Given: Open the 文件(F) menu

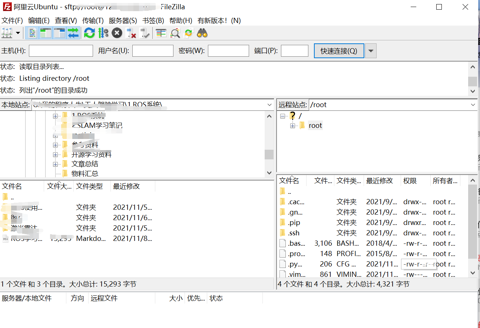Looking at the screenshot, I should [12, 20].
